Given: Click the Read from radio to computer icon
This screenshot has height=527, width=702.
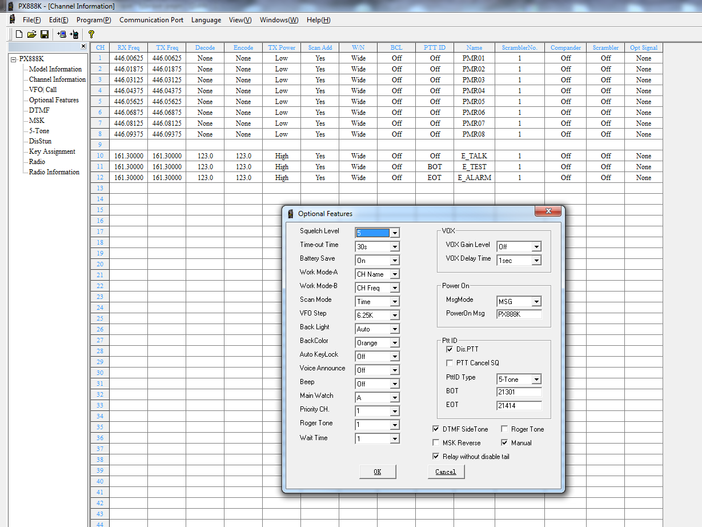Looking at the screenshot, I should coord(61,34).
